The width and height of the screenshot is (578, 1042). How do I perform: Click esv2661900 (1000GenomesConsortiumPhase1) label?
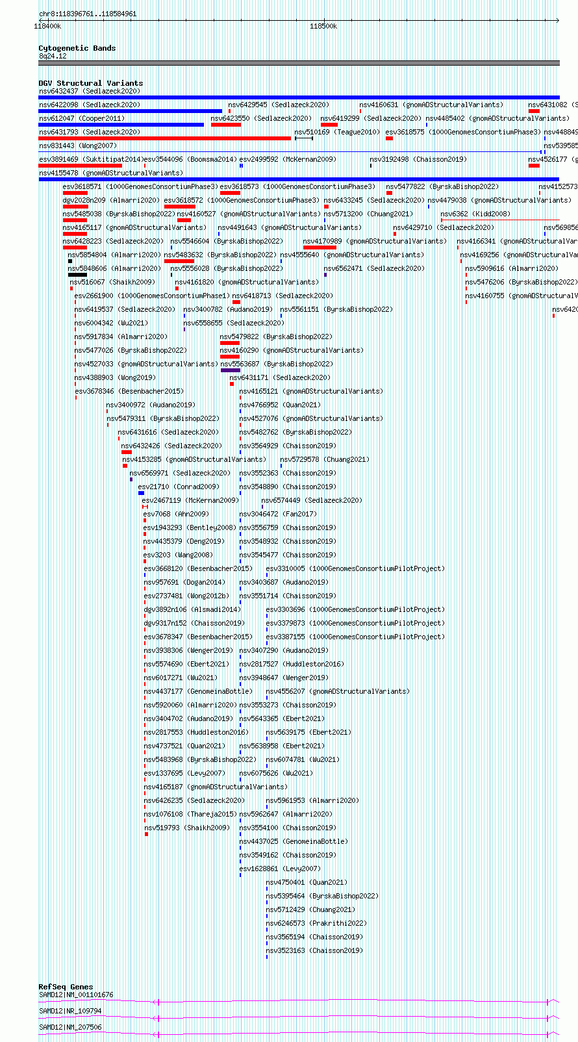pos(153,296)
